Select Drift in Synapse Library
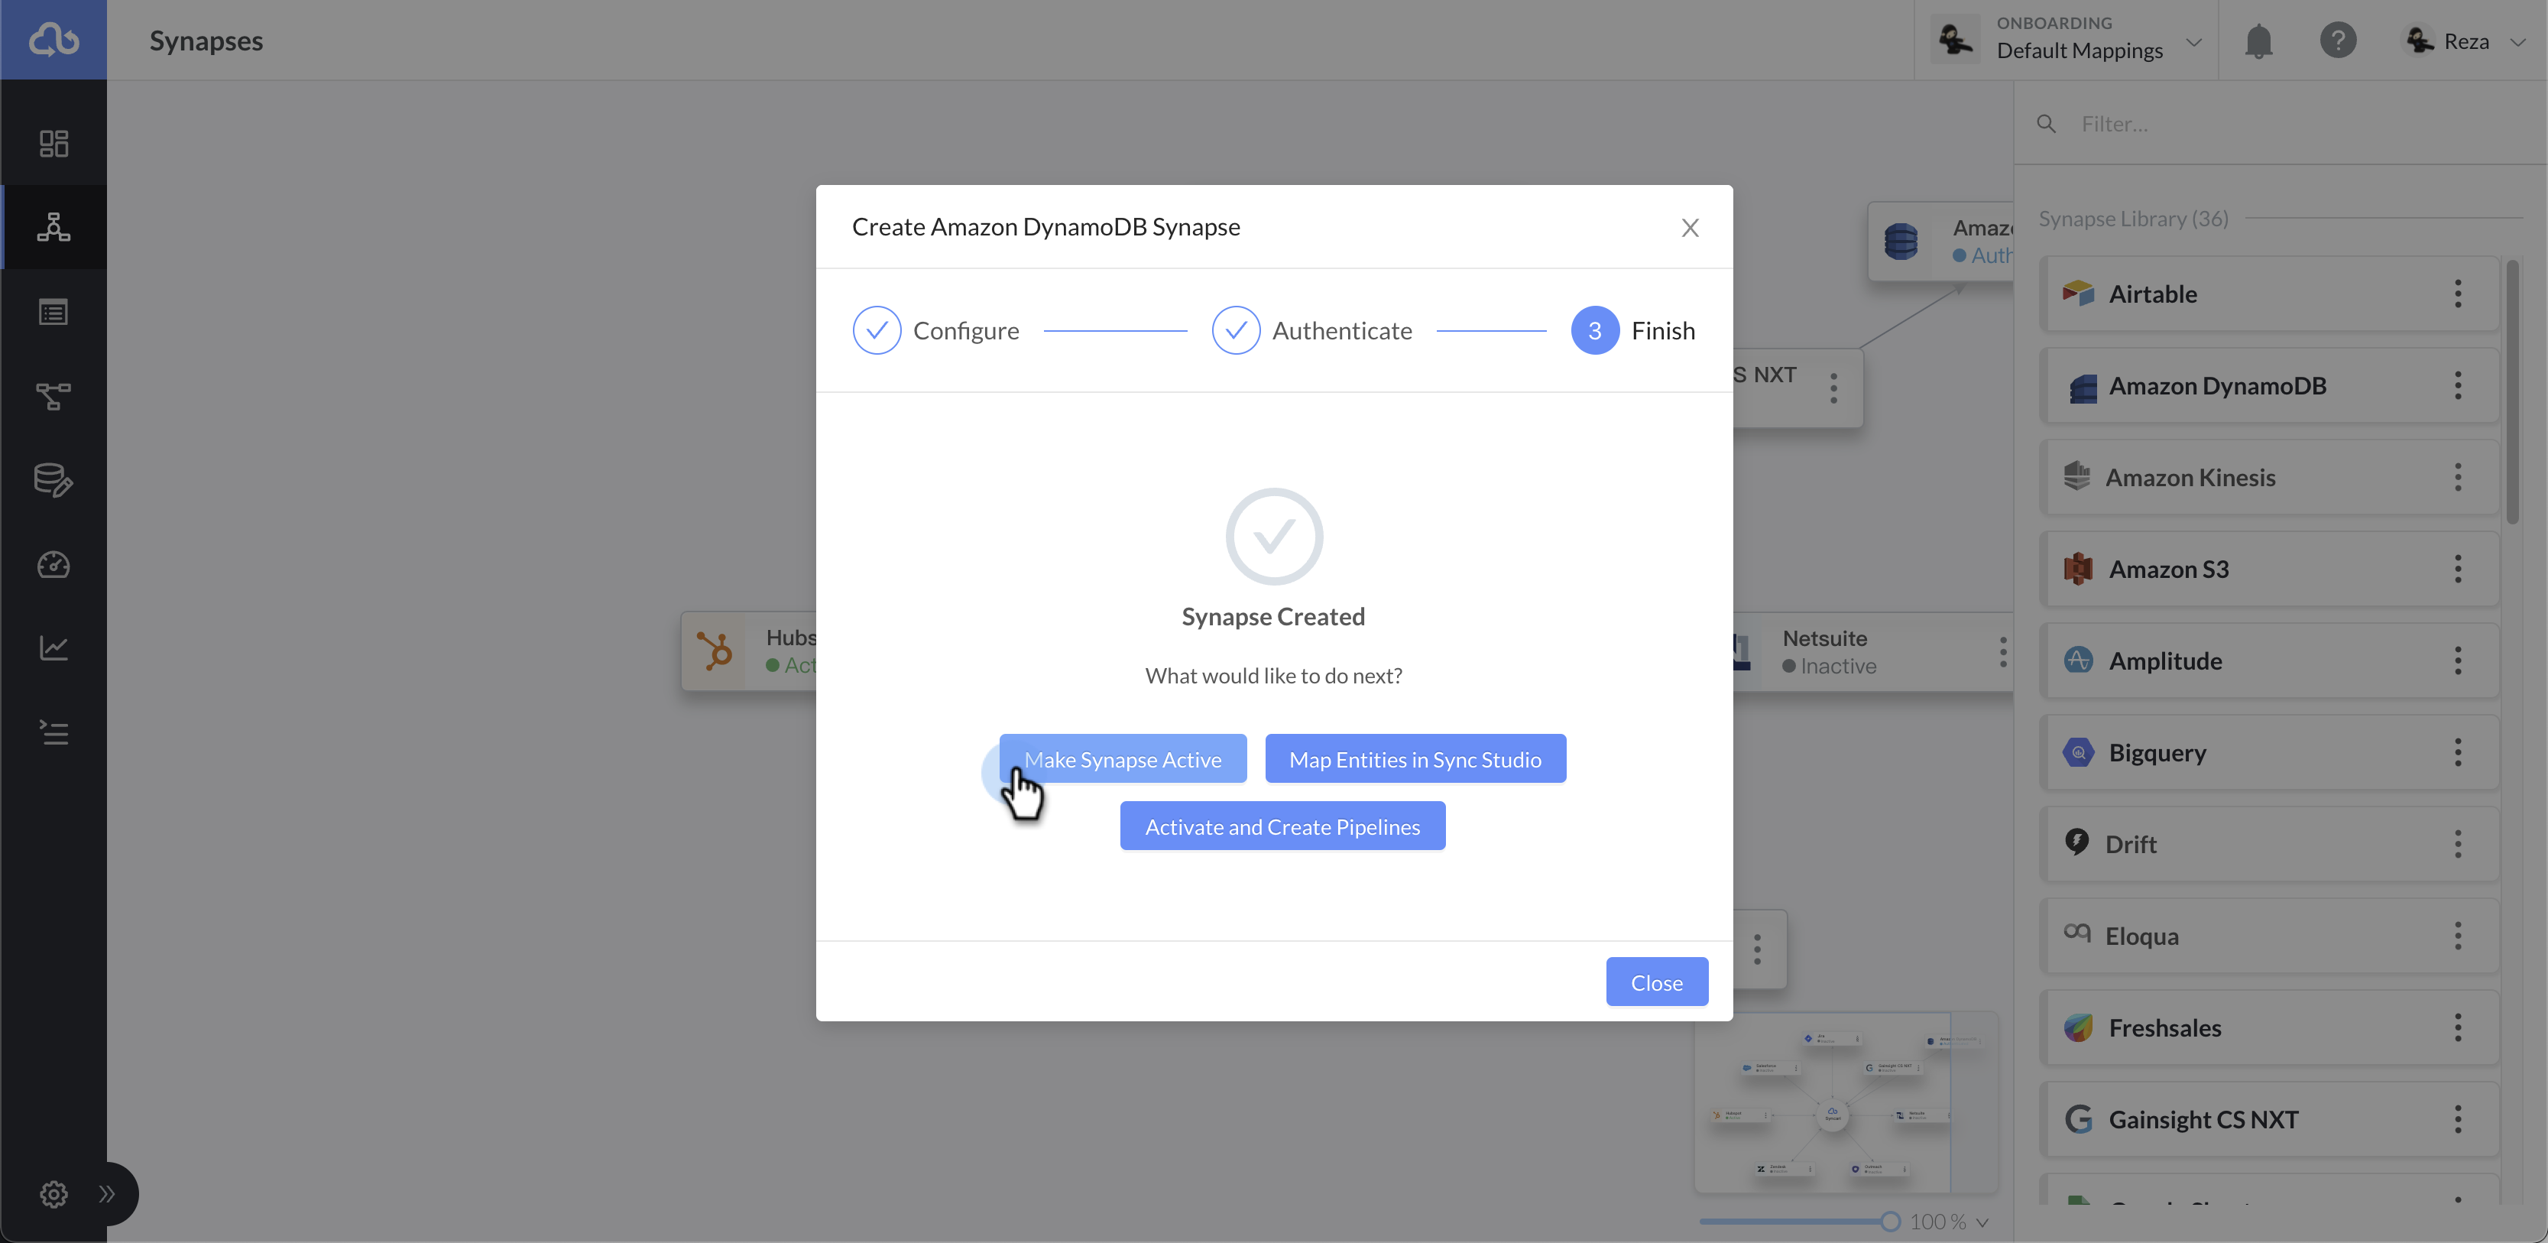 (2270, 844)
